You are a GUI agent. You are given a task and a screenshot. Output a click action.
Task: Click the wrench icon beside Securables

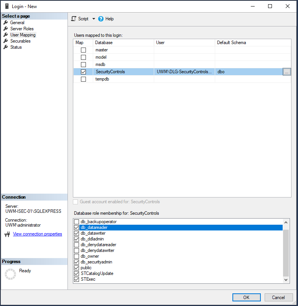(x=6, y=41)
